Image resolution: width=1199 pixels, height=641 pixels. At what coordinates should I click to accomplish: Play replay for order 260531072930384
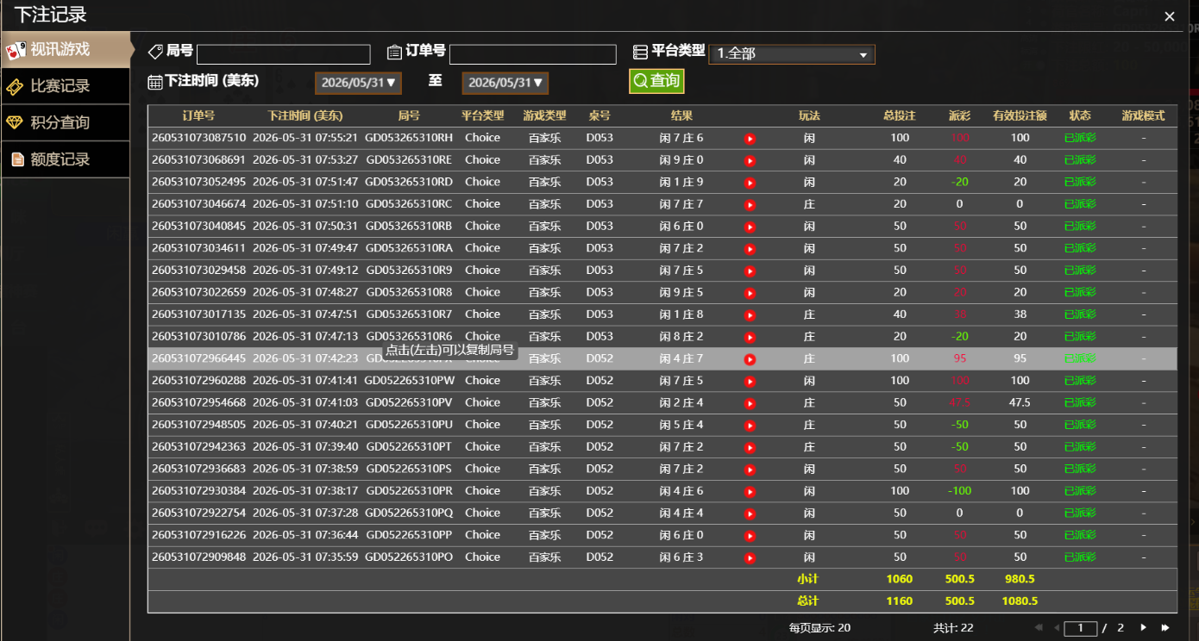[750, 492]
